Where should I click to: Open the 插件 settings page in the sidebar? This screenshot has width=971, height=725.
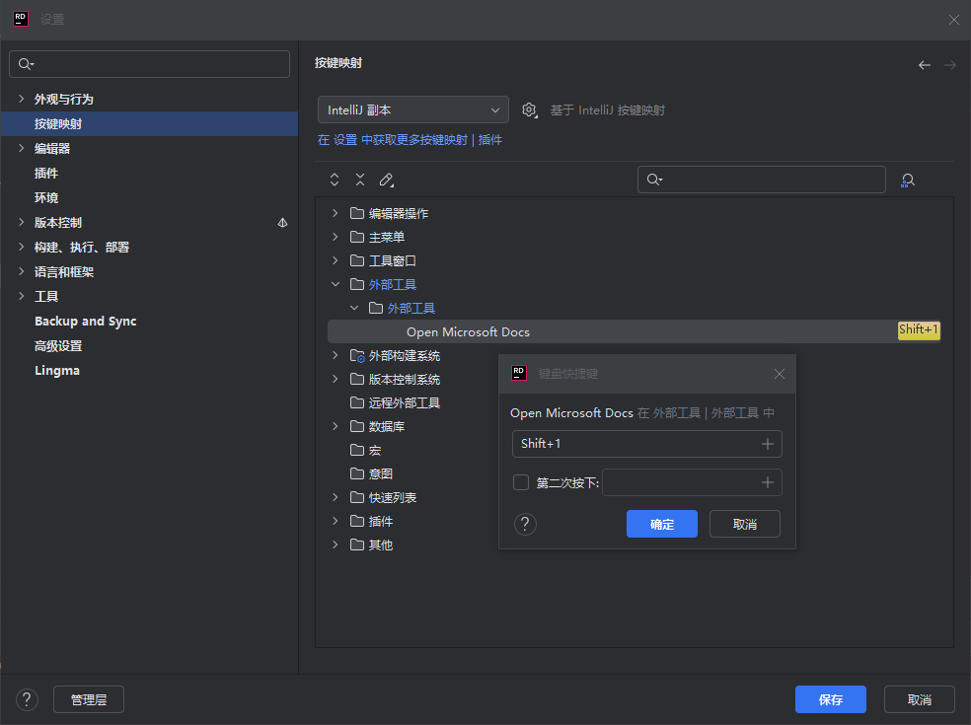46,174
